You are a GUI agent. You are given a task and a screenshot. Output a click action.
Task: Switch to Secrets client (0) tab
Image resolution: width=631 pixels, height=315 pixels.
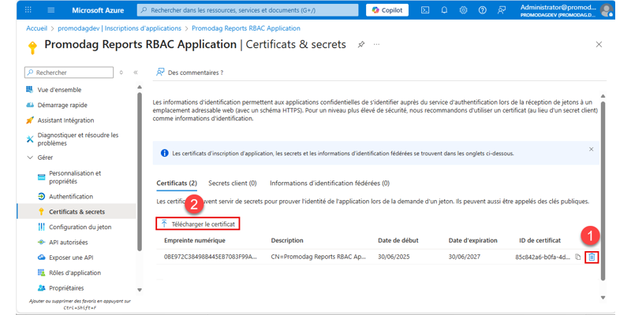tap(233, 183)
